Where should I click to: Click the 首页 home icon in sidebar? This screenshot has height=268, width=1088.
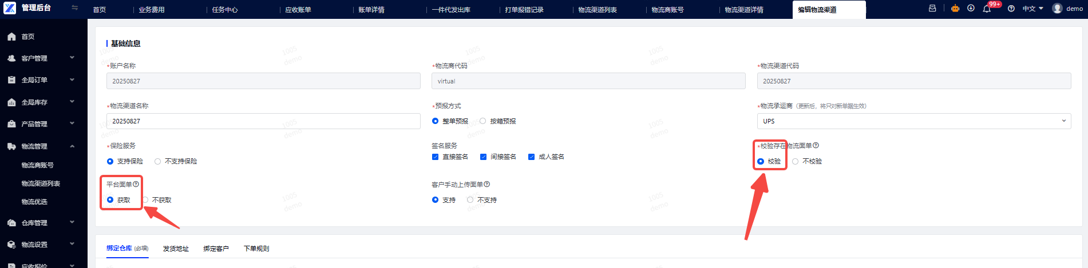pos(11,37)
